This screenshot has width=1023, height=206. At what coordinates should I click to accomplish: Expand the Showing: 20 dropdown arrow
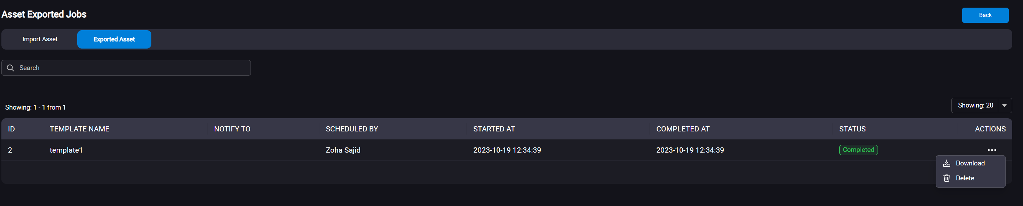(1004, 105)
